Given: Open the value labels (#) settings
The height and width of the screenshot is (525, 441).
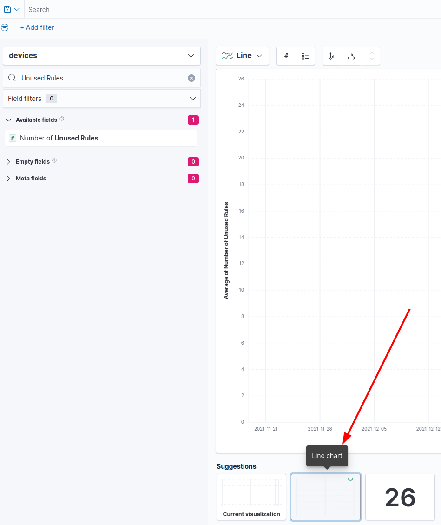Looking at the screenshot, I should tap(286, 56).
